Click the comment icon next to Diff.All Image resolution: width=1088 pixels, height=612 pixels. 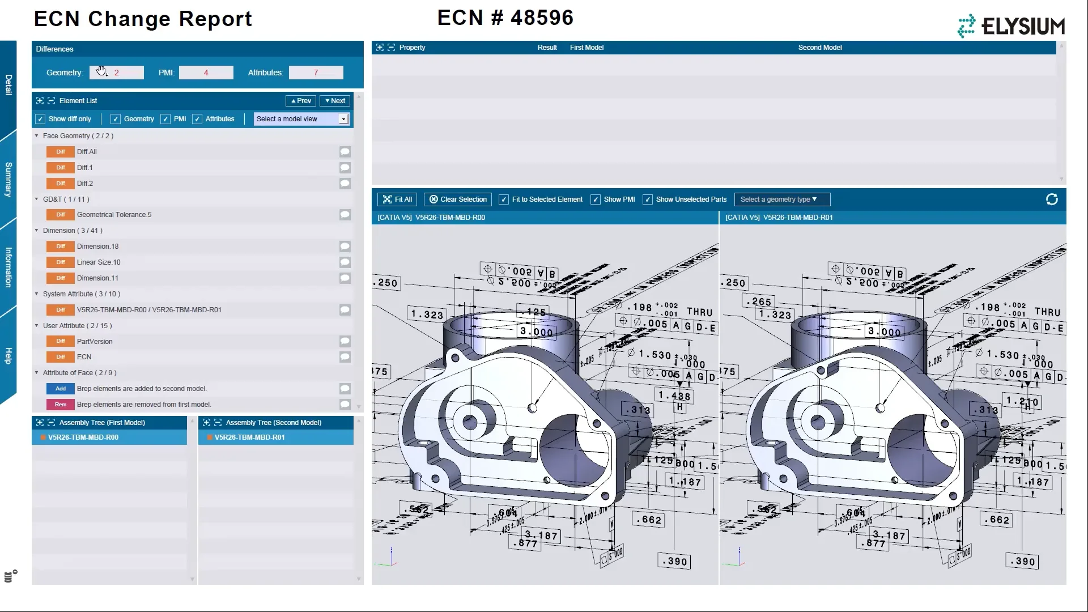[x=345, y=152]
